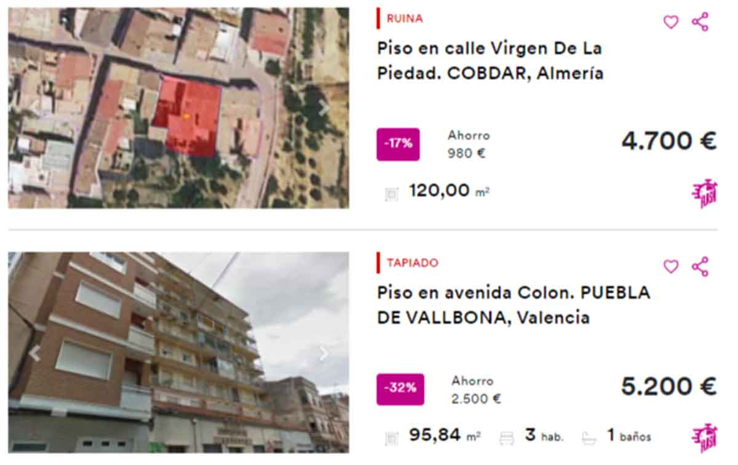Click the 5.200 € price
The height and width of the screenshot is (465, 738).
(669, 386)
